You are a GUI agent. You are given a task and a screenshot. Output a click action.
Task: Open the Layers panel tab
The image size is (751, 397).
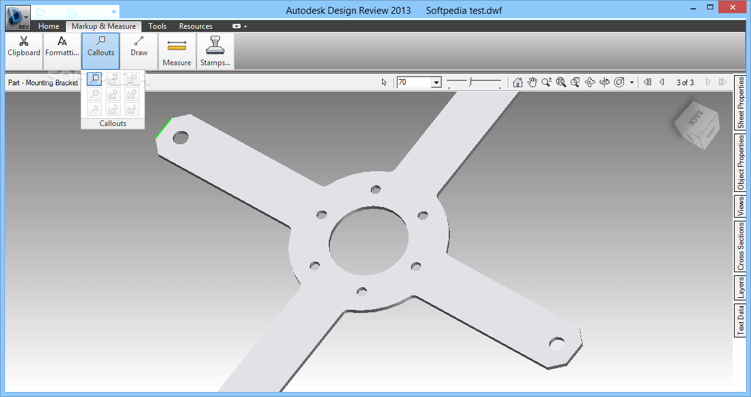pos(740,287)
